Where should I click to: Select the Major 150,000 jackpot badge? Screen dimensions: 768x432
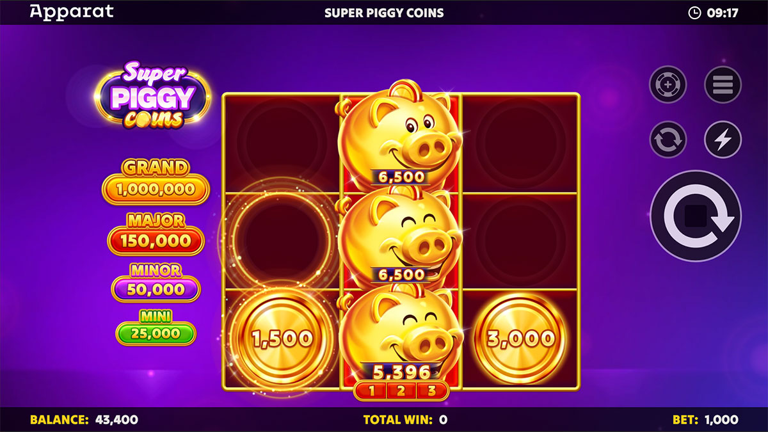pyautogui.click(x=156, y=234)
